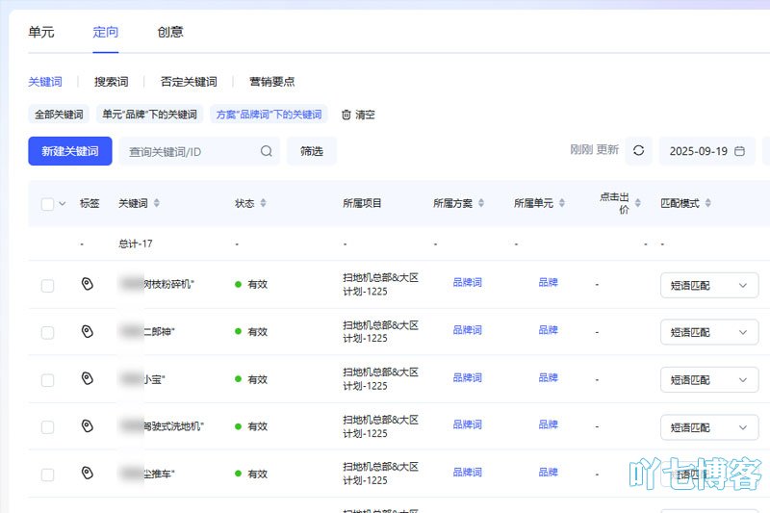The width and height of the screenshot is (770, 513).
Task: Switch to 搜索词 sub-tab
Action: tap(111, 82)
